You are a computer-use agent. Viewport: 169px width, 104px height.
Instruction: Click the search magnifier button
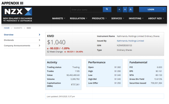click(107, 9)
